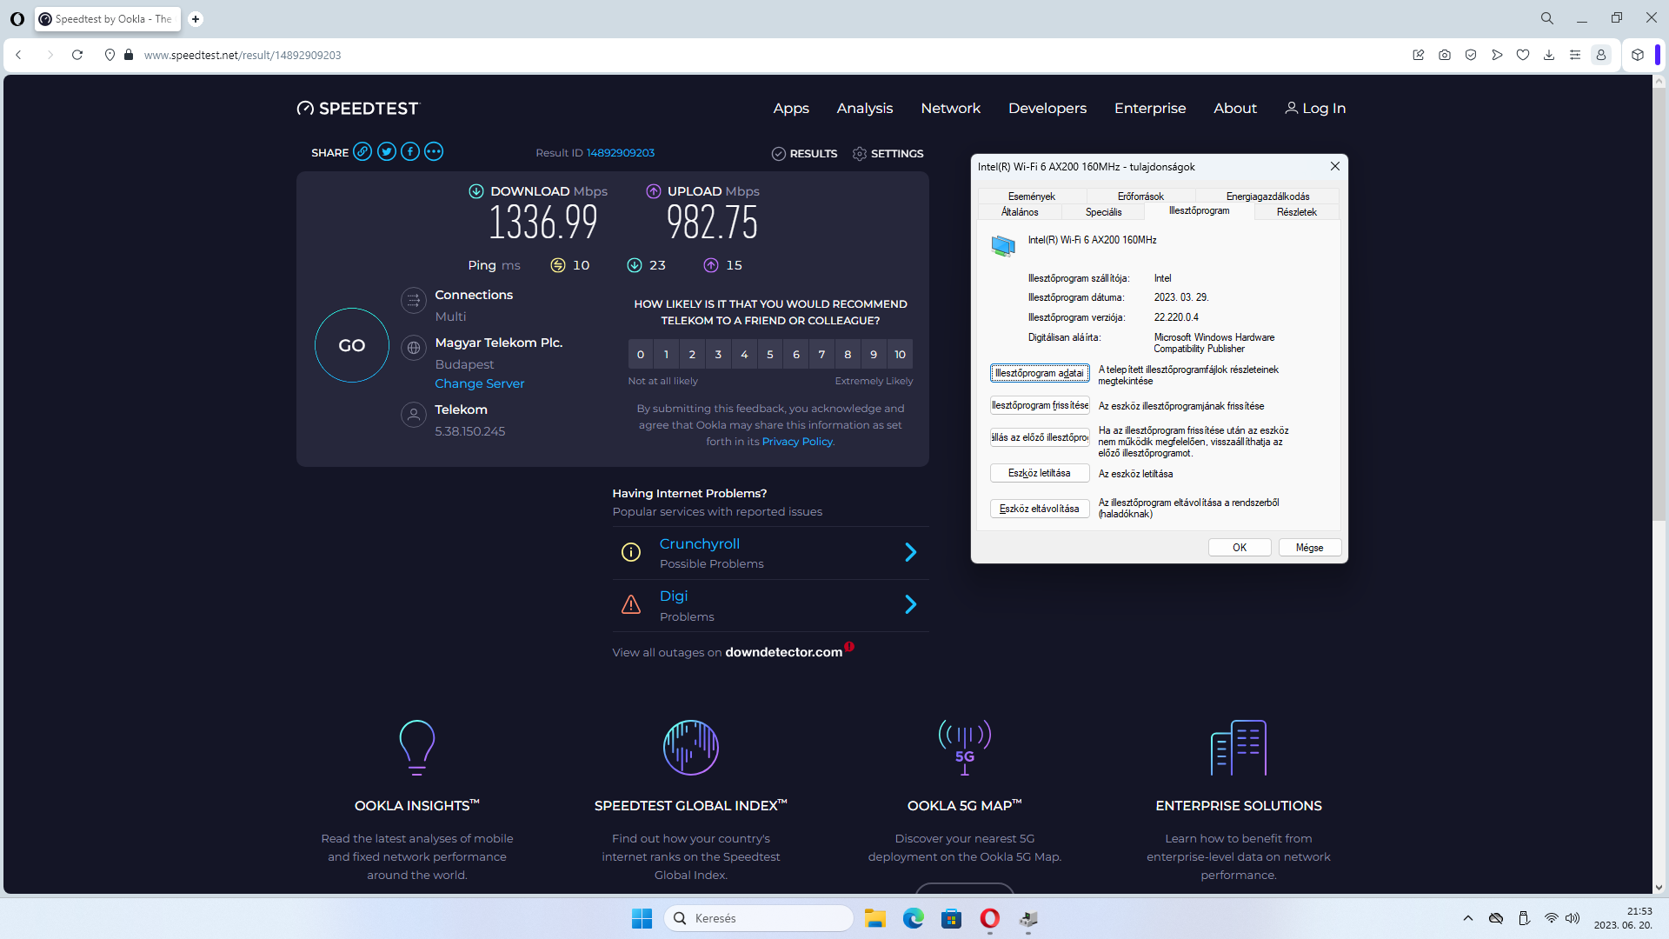This screenshot has width=1669, height=939.
Task: Select rating 8 on recommendation scale
Action: (x=848, y=355)
